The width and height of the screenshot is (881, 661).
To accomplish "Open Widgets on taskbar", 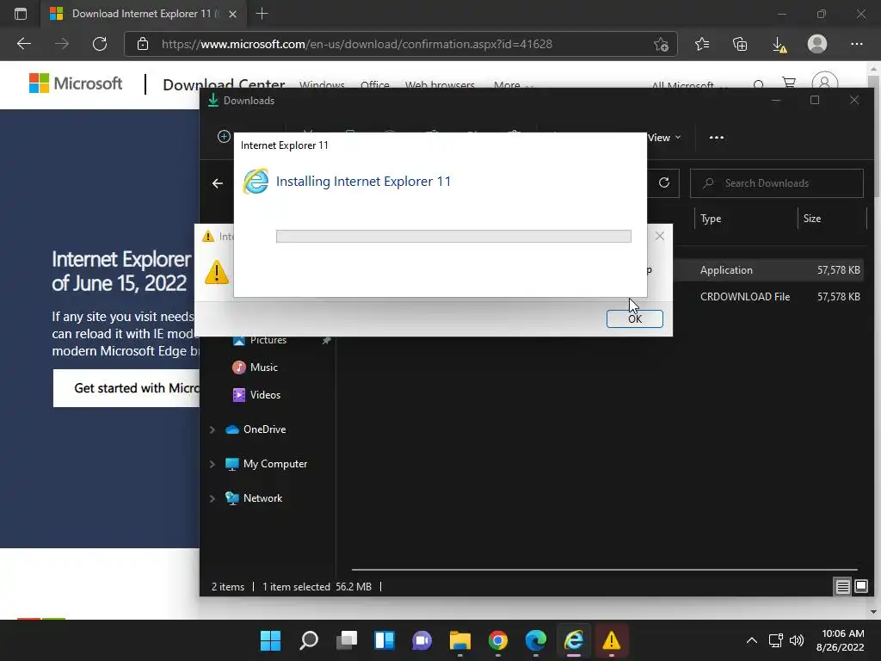I will pos(385,640).
